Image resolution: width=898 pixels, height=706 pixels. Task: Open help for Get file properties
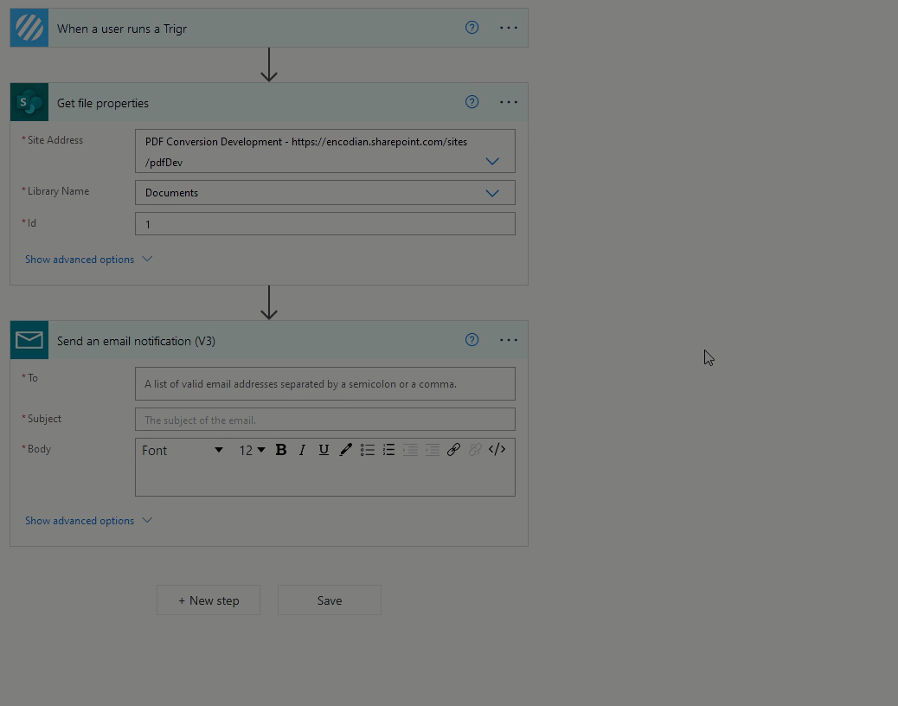471,102
